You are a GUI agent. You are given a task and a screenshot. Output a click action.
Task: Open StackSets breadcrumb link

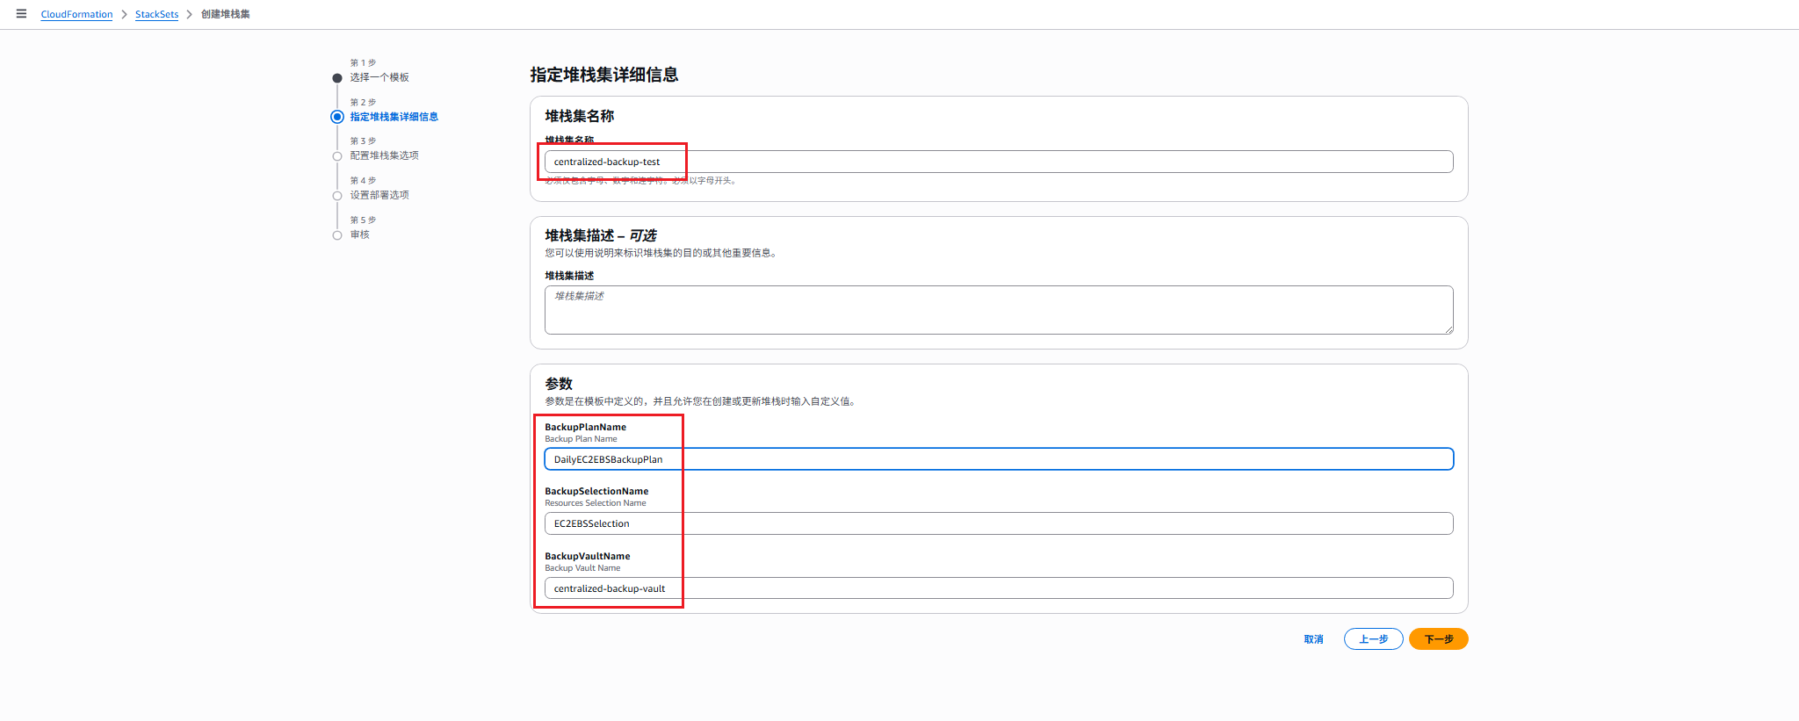click(156, 15)
